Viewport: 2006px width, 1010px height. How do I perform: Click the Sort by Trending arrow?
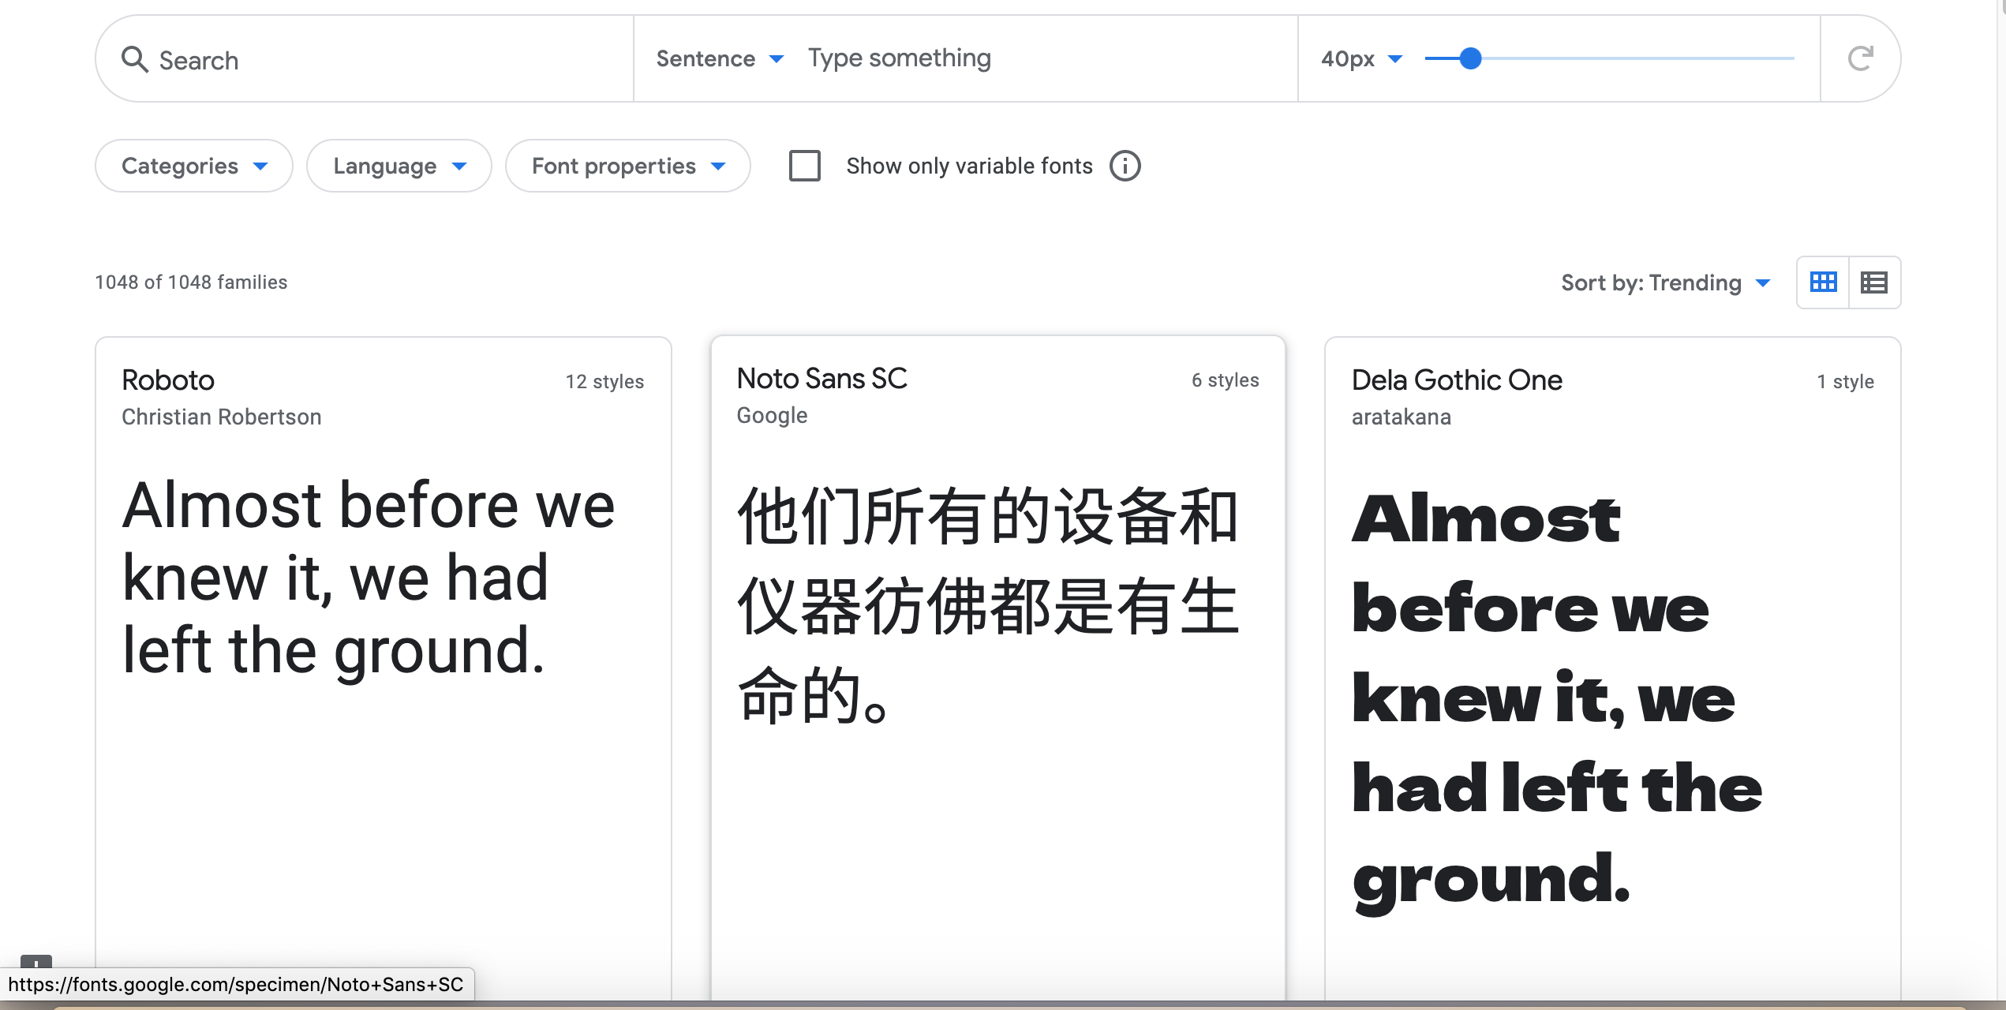coord(1763,283)
